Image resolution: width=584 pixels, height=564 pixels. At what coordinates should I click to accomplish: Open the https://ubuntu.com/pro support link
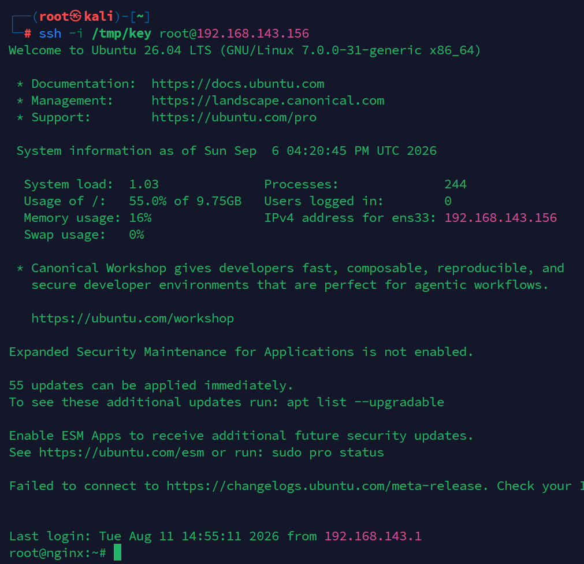point(235,117)
